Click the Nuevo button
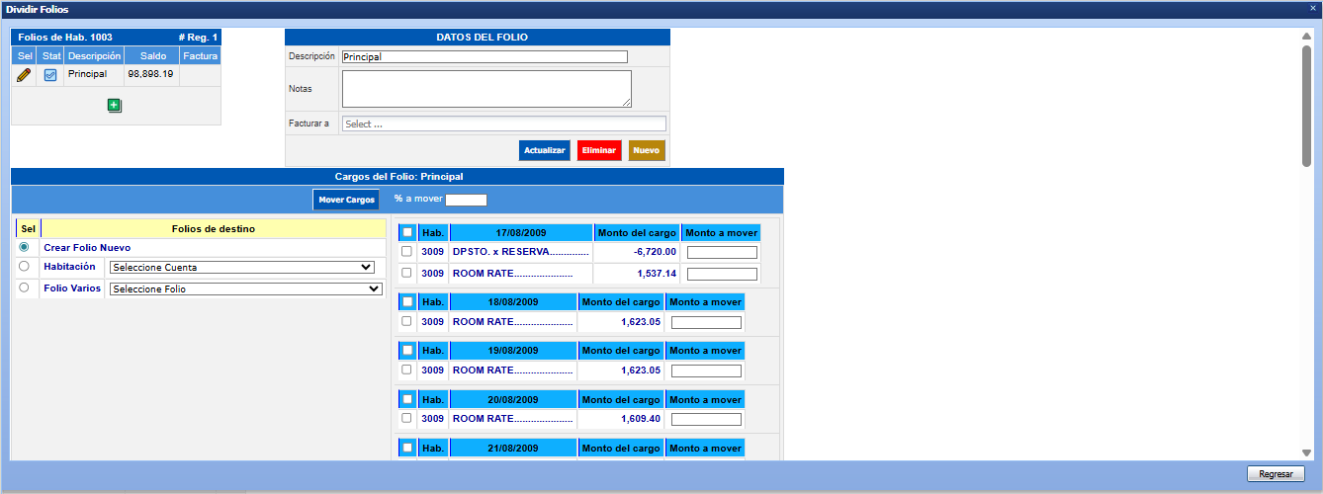 click(x=647, y=150)
